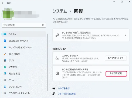The height and width of the screenshot is (98, 132).
Task: Click the wrench troubleshoot icon
Action: 57,35
